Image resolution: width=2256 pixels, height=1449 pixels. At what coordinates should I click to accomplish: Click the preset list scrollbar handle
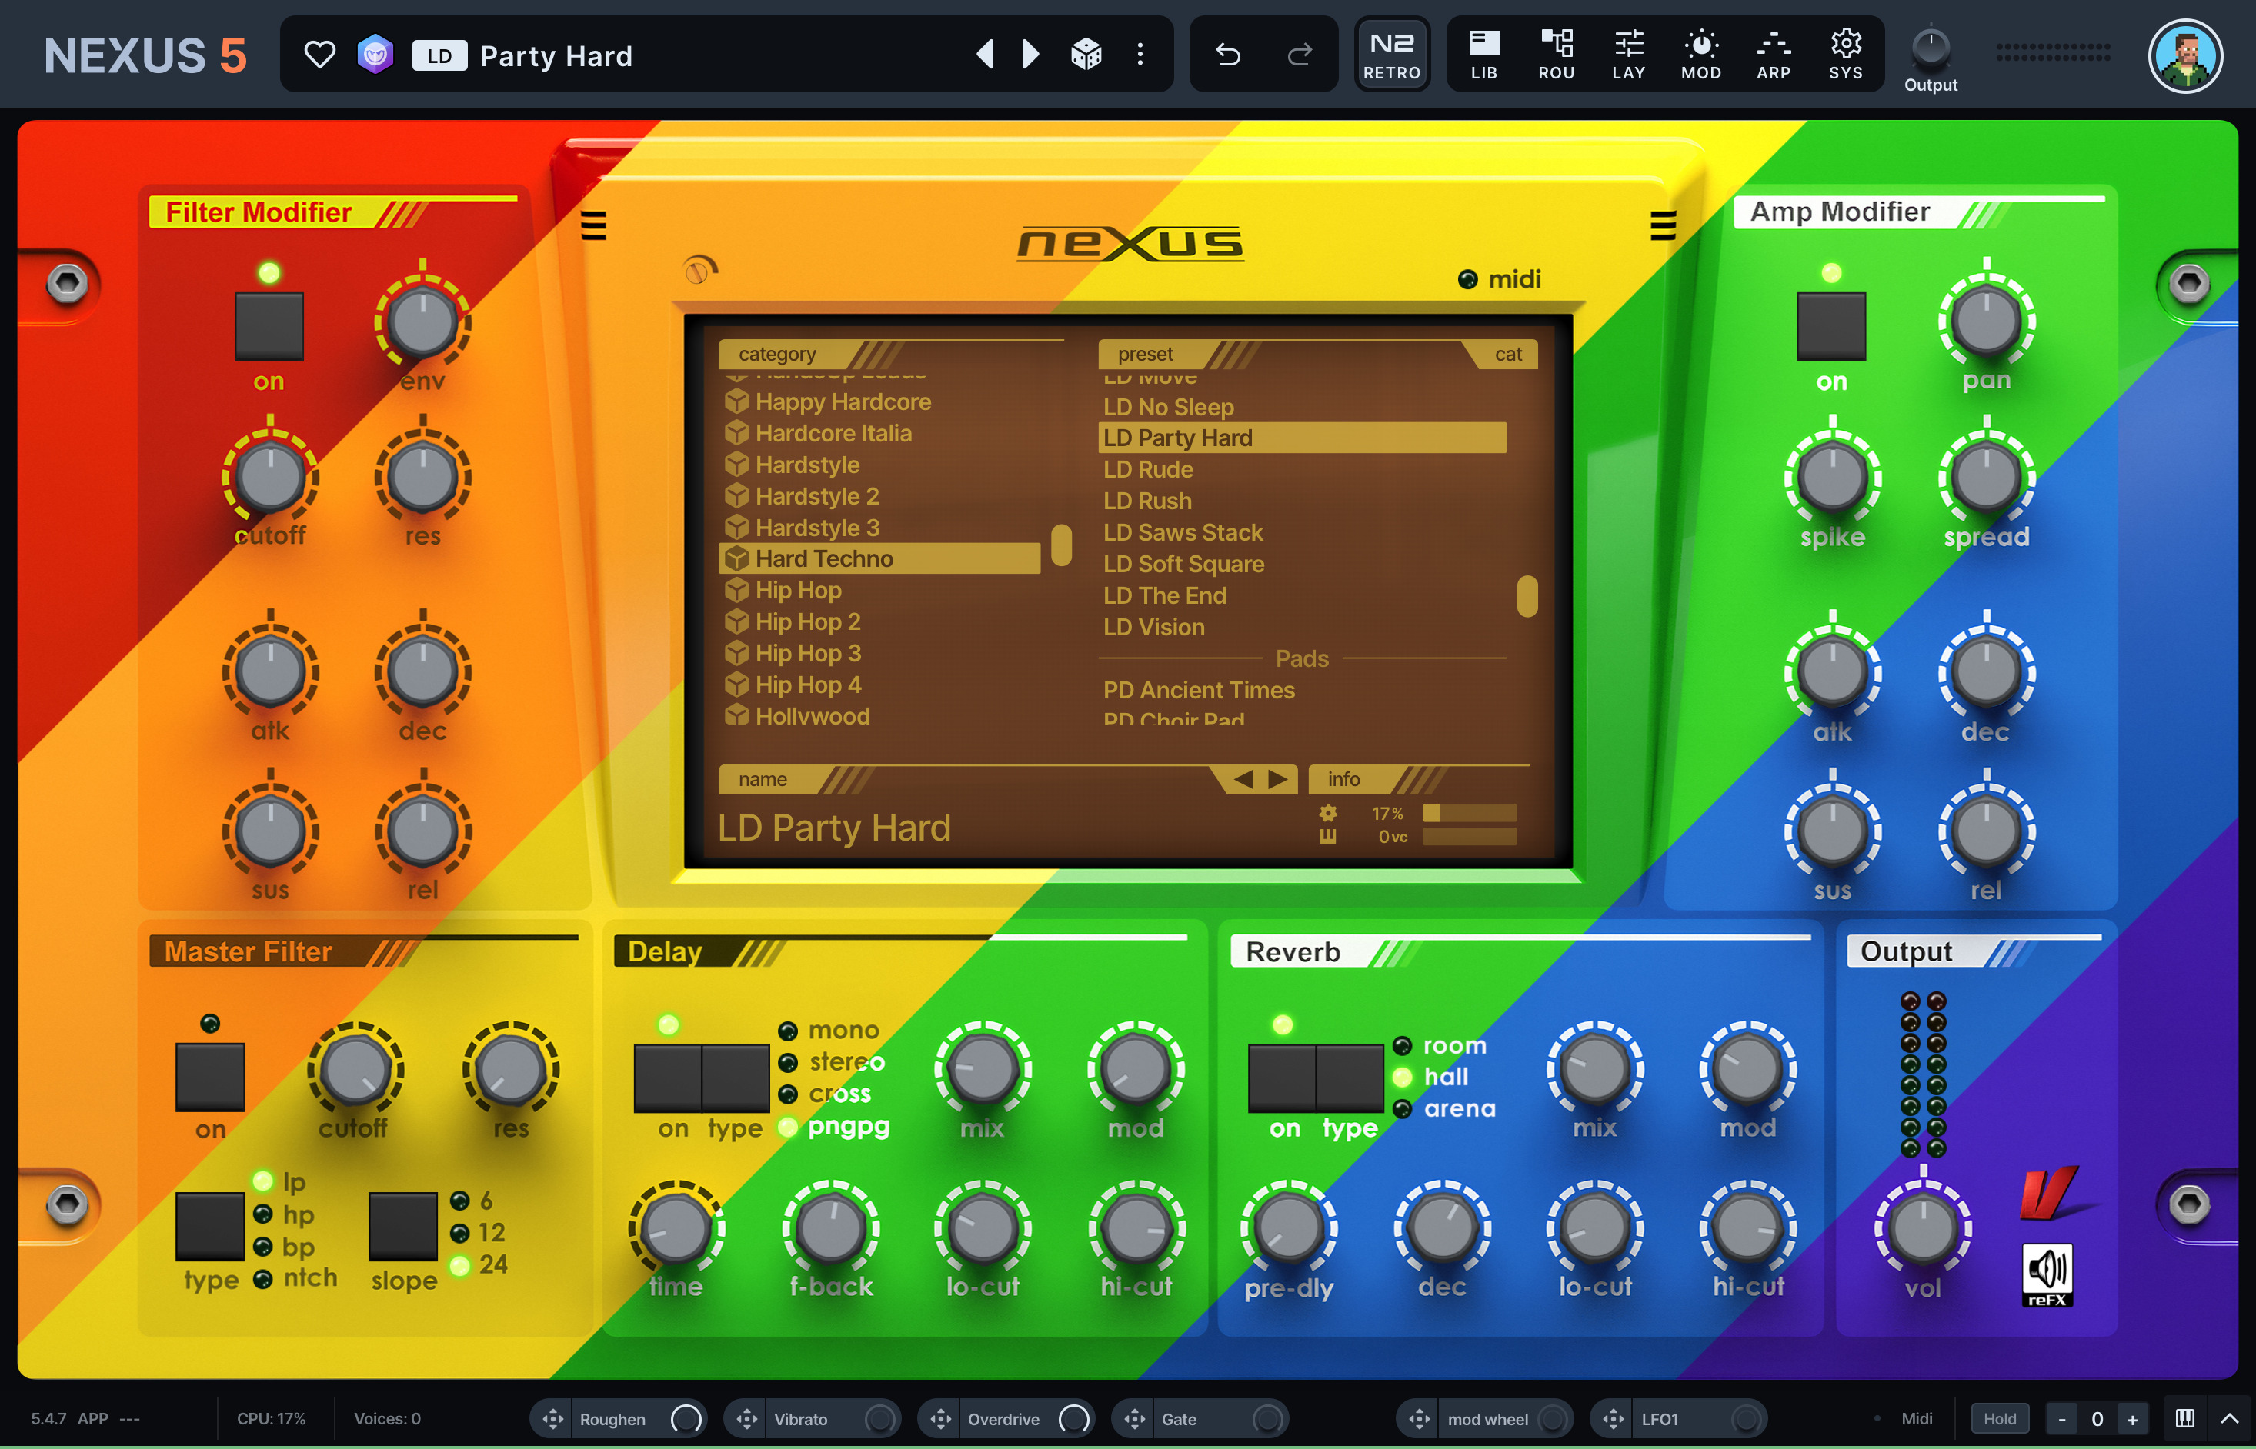point(1527,595)
